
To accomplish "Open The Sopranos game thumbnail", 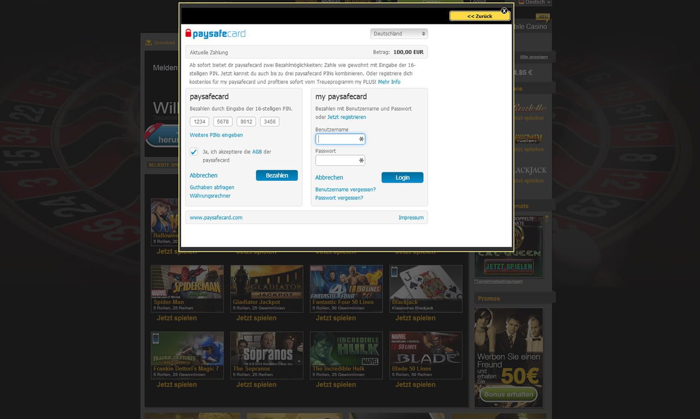I will [x=267, y=355].
